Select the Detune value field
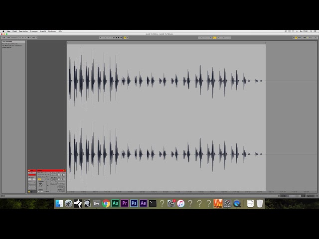319x239 pixels. tap(40, 191)
